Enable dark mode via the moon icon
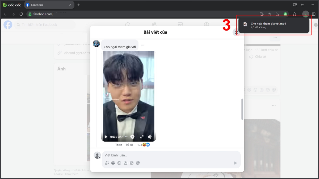 tap(278, 14)
